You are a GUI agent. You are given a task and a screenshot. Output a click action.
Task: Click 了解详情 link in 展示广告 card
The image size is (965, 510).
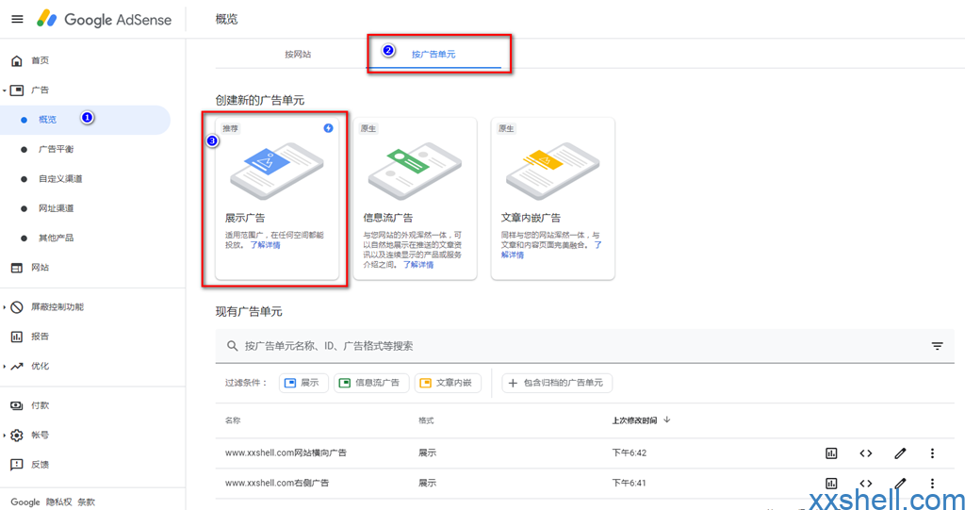(x=265, y=245)
